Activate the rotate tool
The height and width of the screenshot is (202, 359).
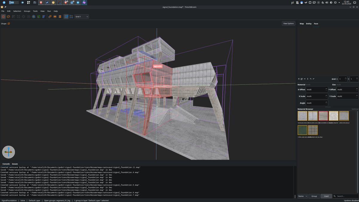[34, 16]
